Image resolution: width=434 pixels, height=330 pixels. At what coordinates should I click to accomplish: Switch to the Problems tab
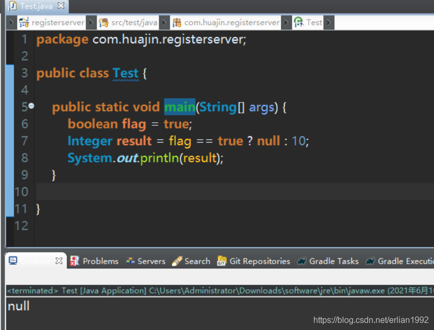[100, 261]
